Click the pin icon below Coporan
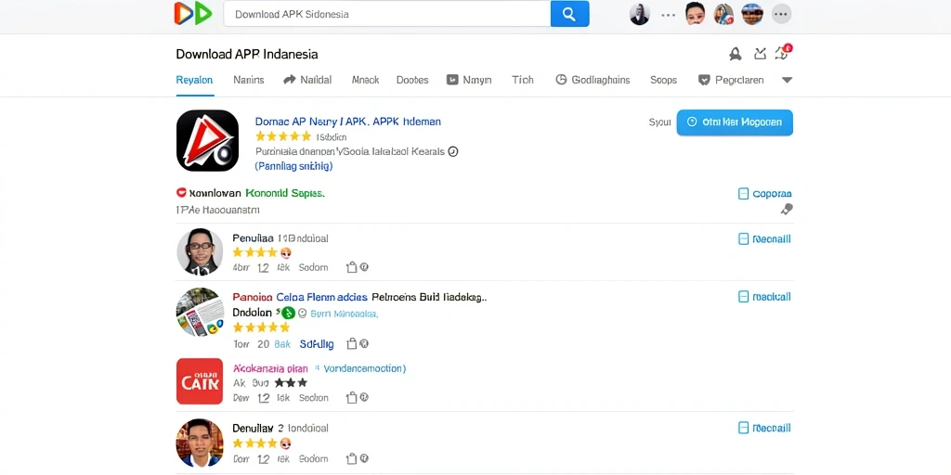This screenshot has height=475, width=951. coord(787,210)
